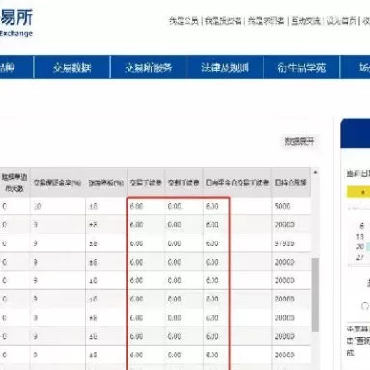Click the 我是投资者 top link
The height and width of the screenshot is (370, 370).
[223, 21]
